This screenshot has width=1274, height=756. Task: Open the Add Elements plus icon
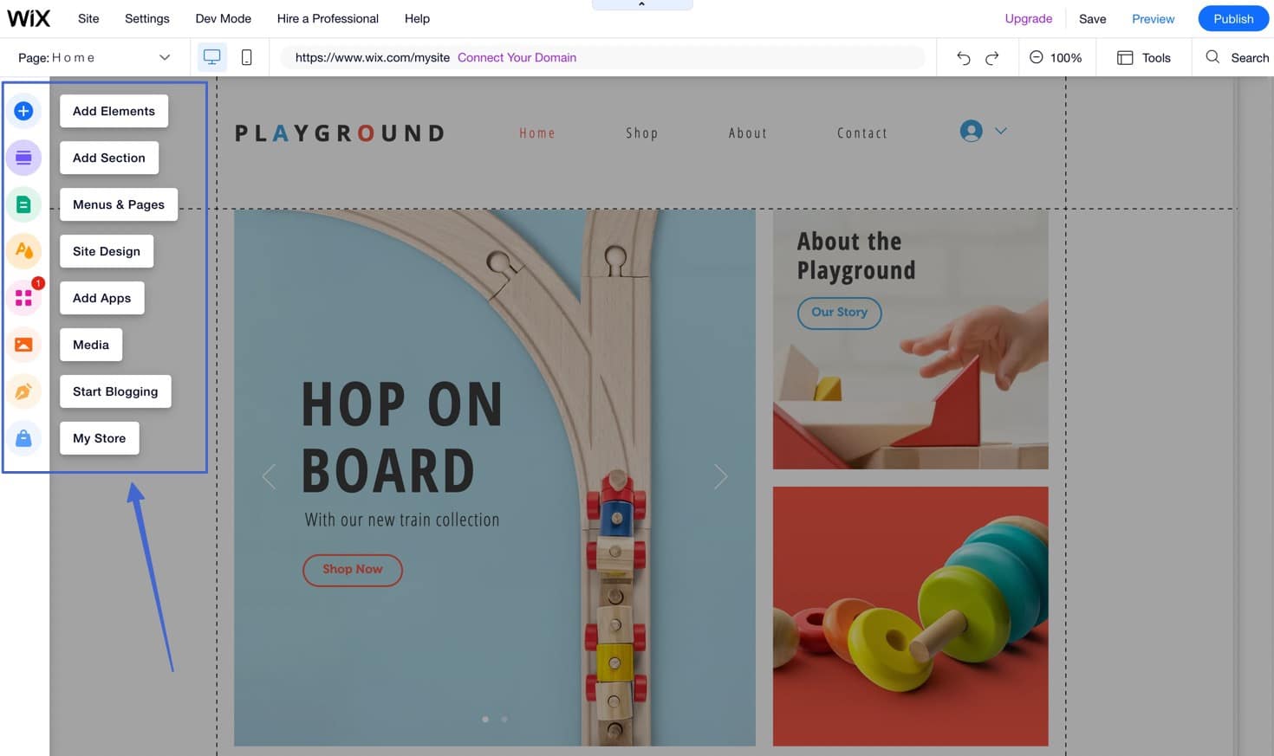click(23, 111)
